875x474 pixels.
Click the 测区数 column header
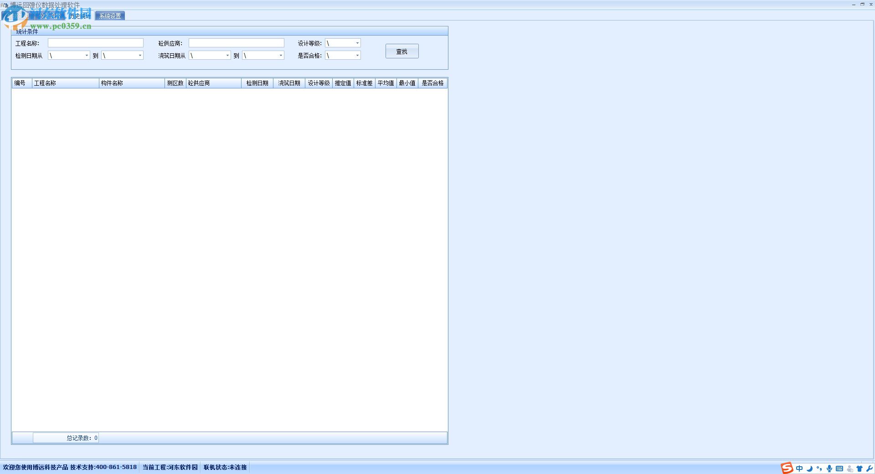(x=175, y=83)
